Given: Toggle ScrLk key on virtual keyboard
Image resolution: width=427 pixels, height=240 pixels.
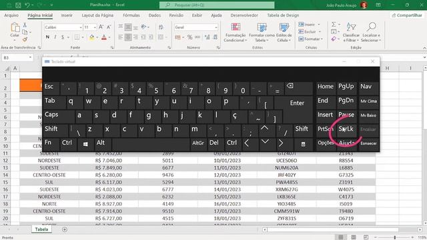Looking at the screenshot, I should (346, 131).
